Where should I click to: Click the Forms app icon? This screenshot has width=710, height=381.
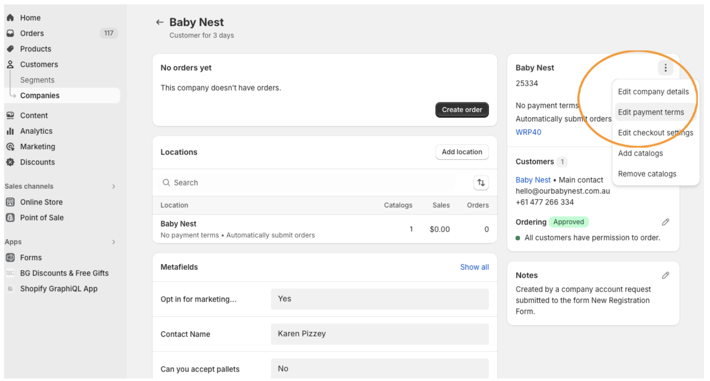pyautogui.click(x=10, y=257)
